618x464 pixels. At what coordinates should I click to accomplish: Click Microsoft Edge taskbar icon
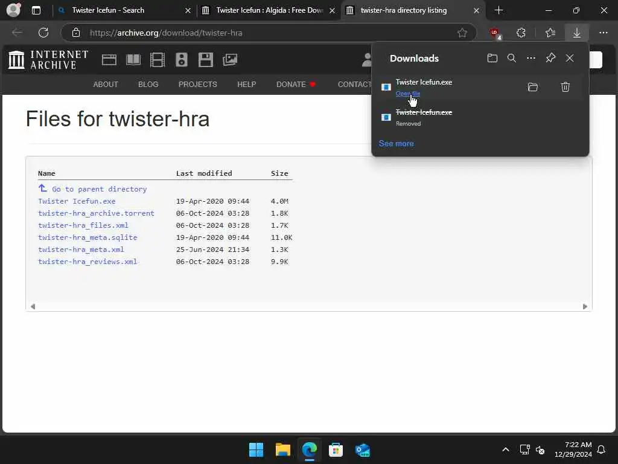pyautogui.click(x=310, y=449)
